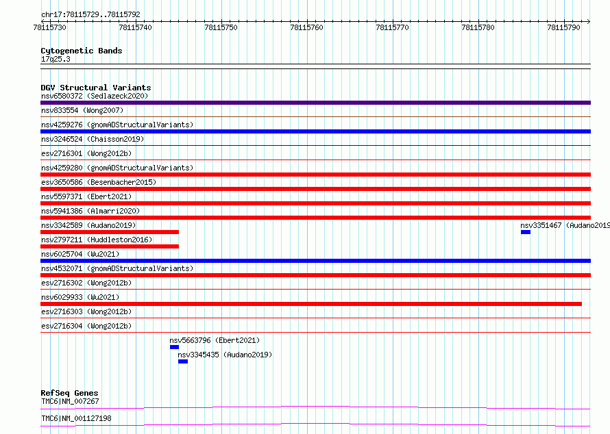Click the red bar under nsv5597371
Viewport: 610px width, 434px height.
pyautogui.click(x=315, y=203)
